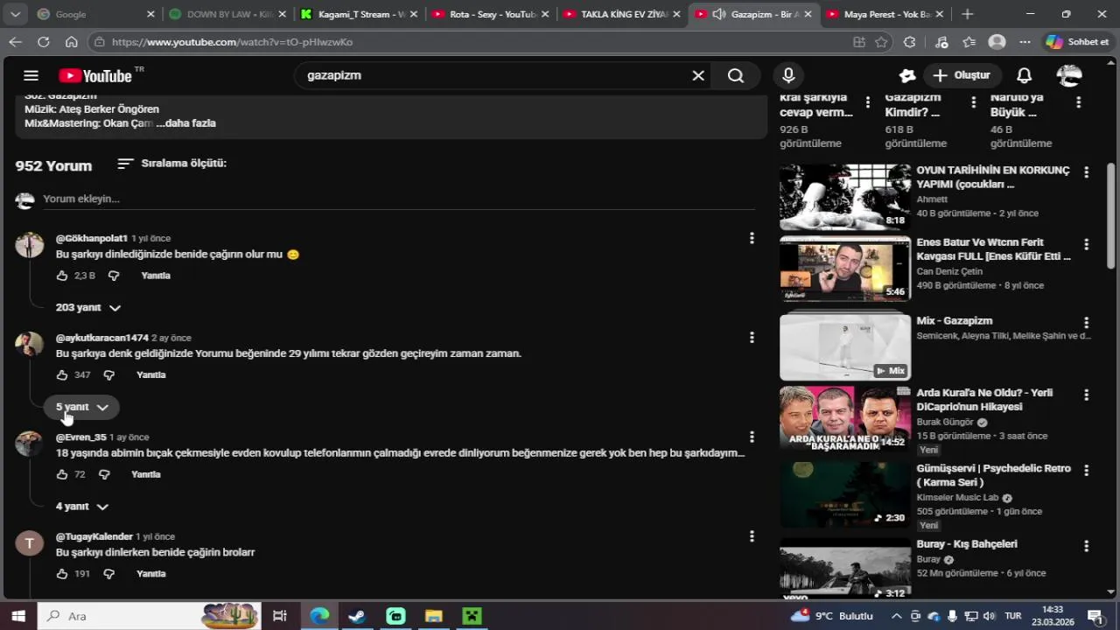Add page to browser favorites star
The width and height of the screenshot is (1120, 630).
882,42
